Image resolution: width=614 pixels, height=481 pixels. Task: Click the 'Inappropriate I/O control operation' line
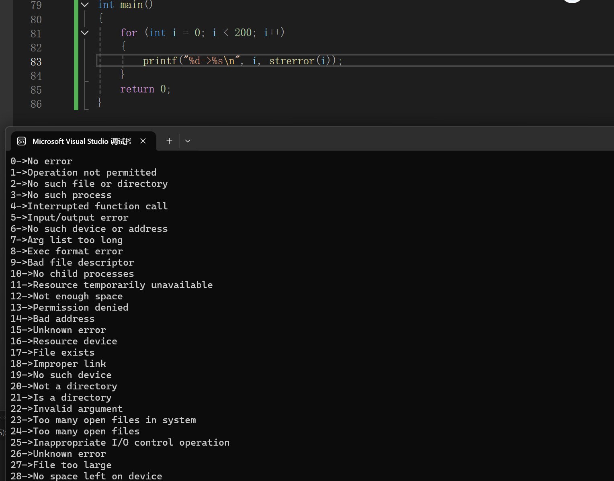pyautogui.click(x=120, y=442)
